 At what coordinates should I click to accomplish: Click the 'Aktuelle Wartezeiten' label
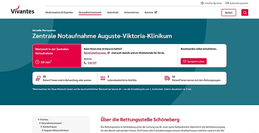coord(44,30)
